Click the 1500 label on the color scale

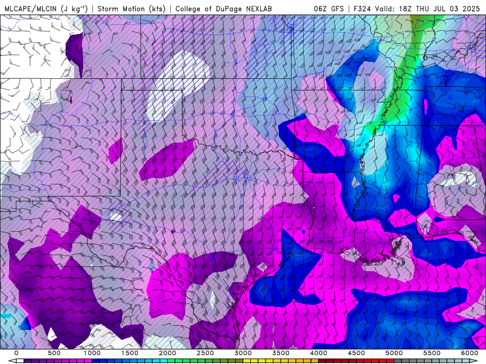[130, 353]
